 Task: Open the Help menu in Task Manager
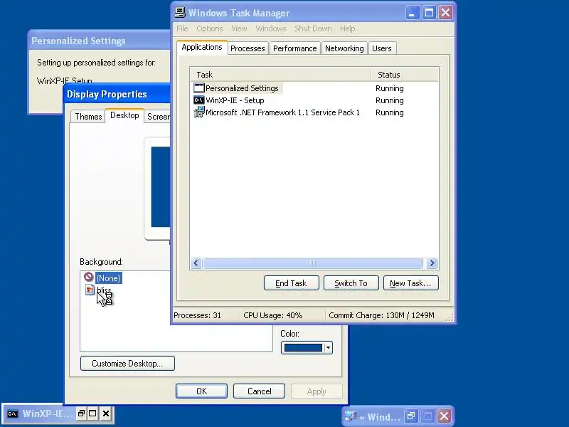(347, 28)
